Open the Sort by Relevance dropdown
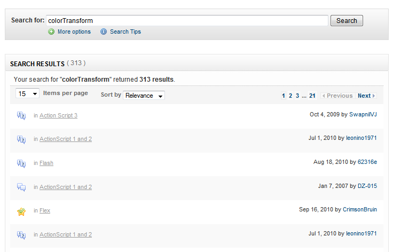The image size is (393, 252). click(x=144, y=96)
